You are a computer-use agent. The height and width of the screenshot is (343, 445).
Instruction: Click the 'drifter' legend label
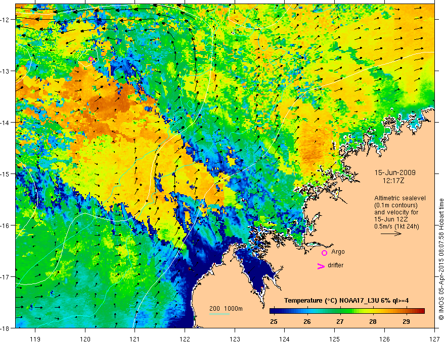[335, 265]
